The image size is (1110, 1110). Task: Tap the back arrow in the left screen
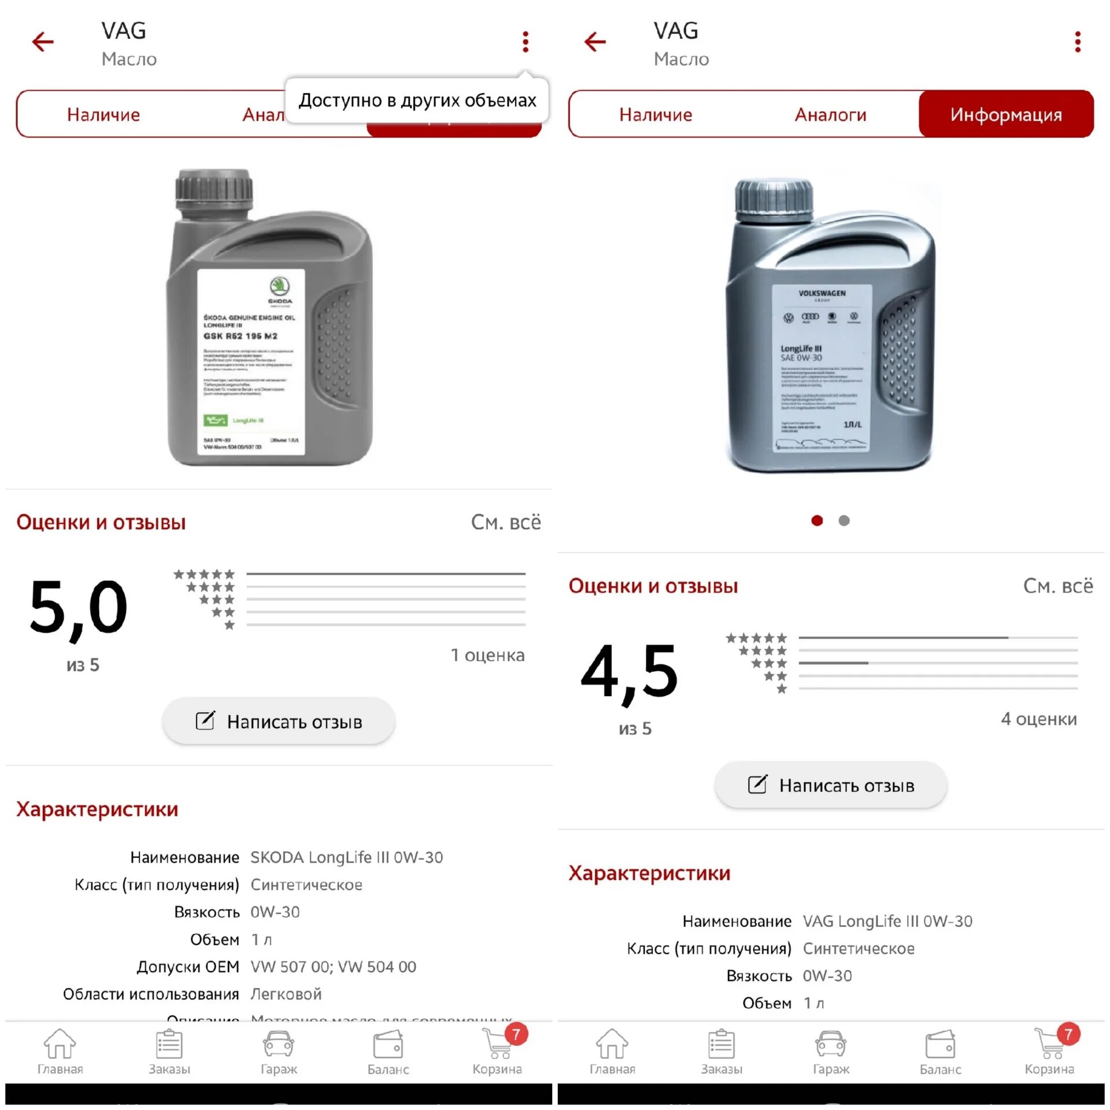pyautogui.click(x=43, y=42)
